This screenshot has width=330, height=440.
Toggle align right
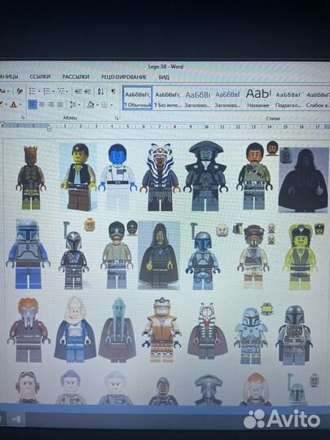coord(51,104)
